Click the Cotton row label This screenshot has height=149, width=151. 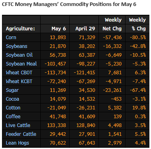click(13, 108)
